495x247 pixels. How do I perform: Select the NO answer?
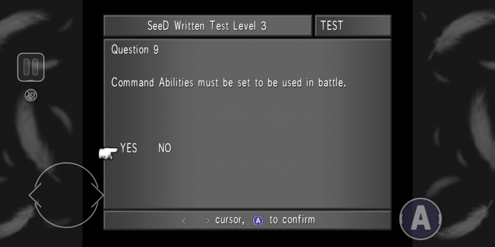(165, 149)
